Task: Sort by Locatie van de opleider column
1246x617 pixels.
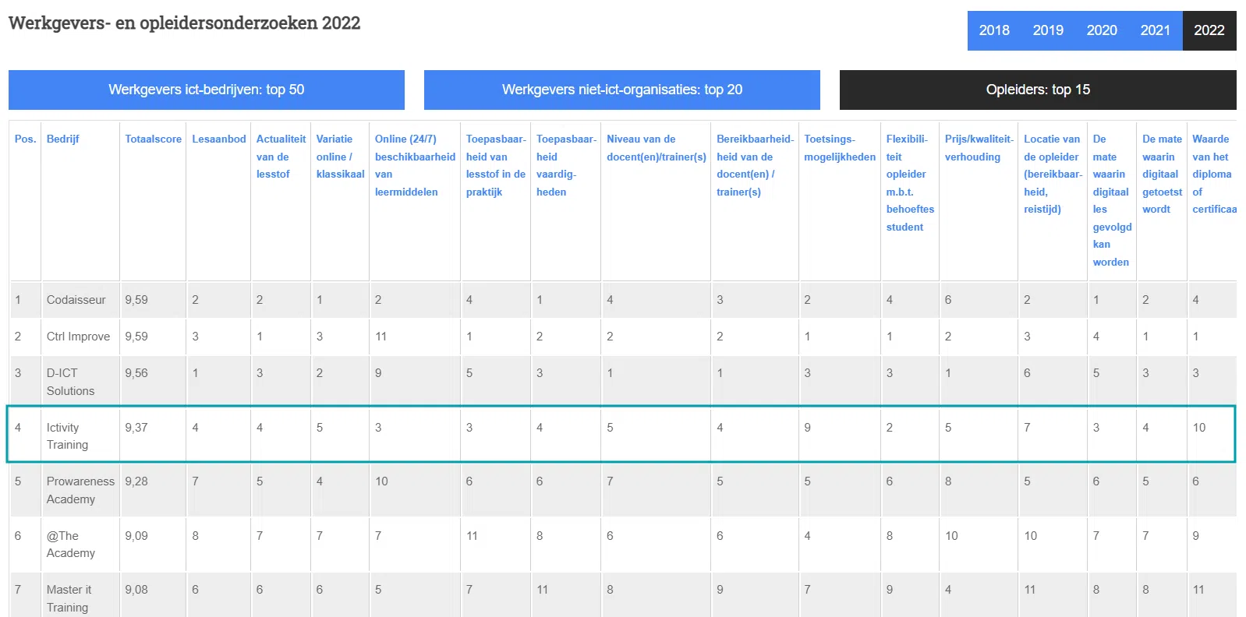Action: click(1053, 174)
